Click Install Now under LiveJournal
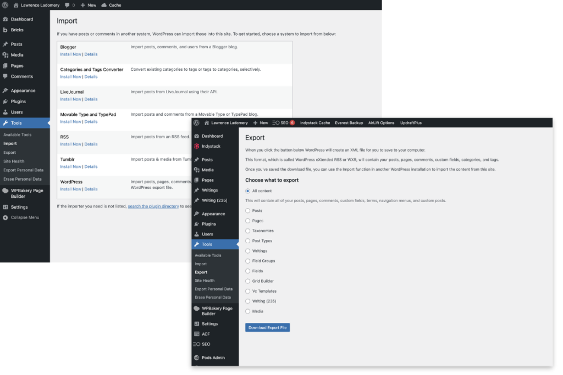The image size is (563, 375). (71, 99)
